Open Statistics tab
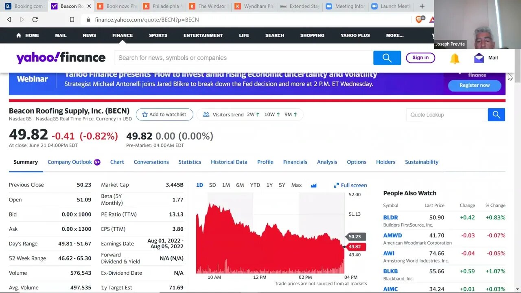This screenshot has width=521, height=293. click(190, 162)
